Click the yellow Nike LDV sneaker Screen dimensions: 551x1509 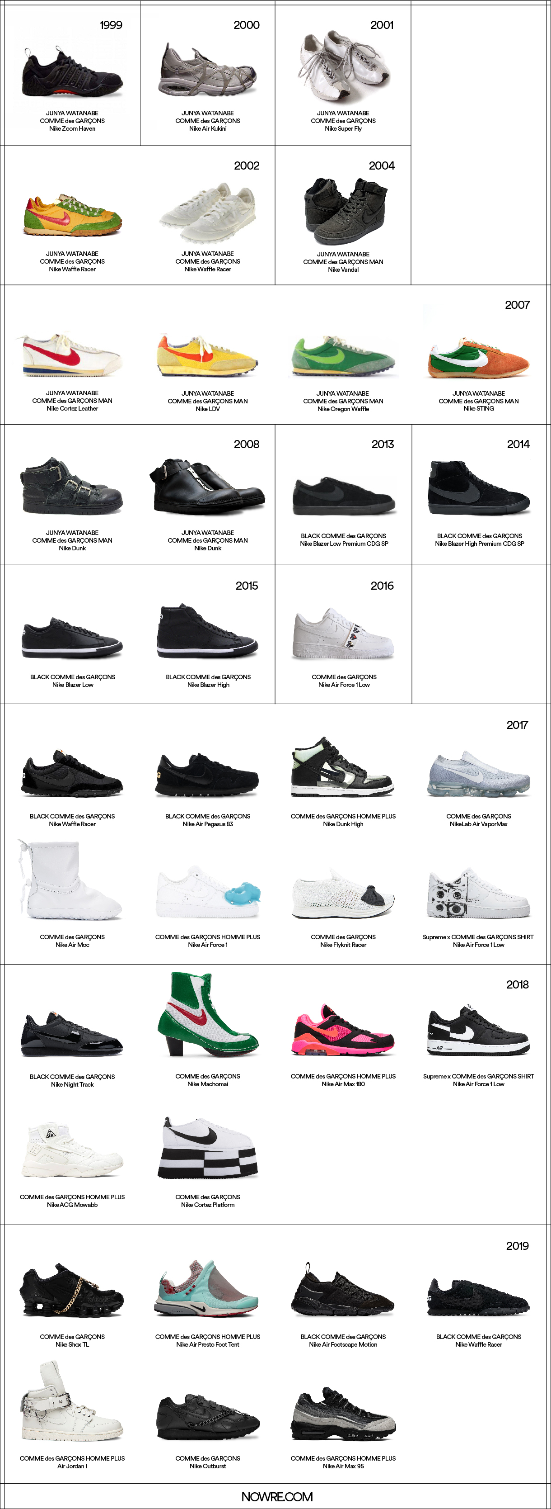(x=207, y=355)
